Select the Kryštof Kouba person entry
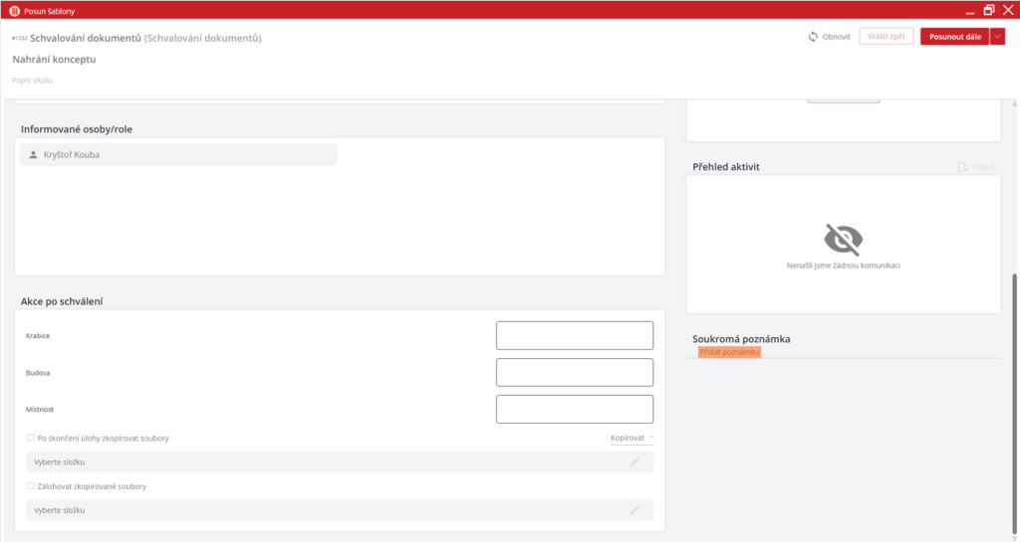Viewport: 1020px width, 542px height. (x=177, y=155)
